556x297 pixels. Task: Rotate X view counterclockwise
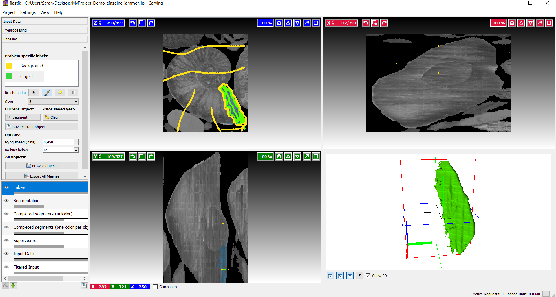tap(366, 23)
